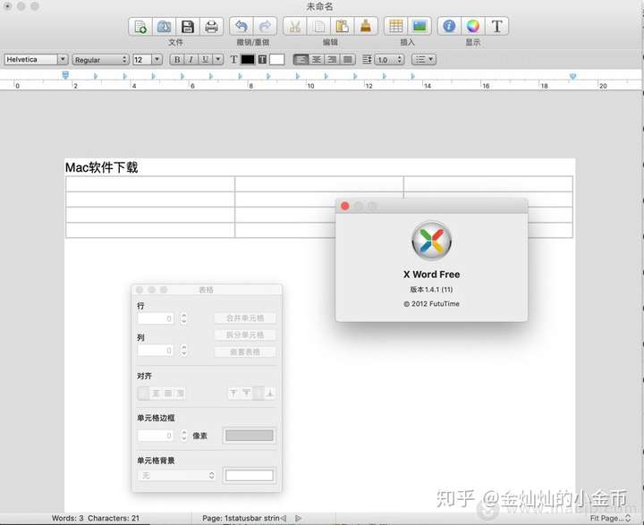Open the Helvetica font family dropdown arrow
Viewport: 644px width, 525px height.
pos(63,60)
